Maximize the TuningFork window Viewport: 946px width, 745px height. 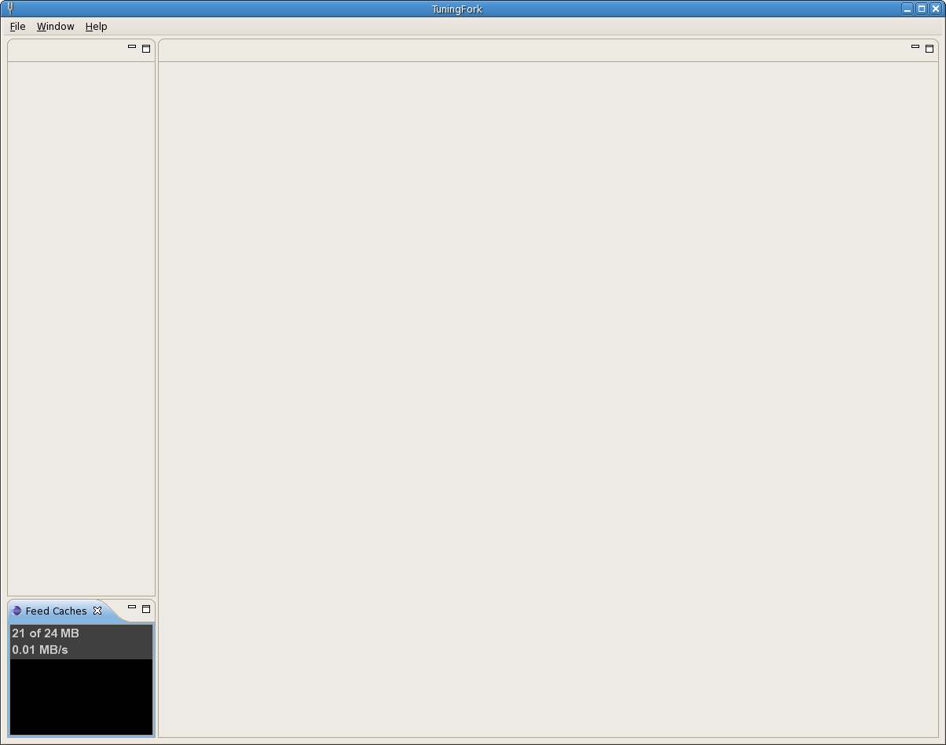(922, 9)
